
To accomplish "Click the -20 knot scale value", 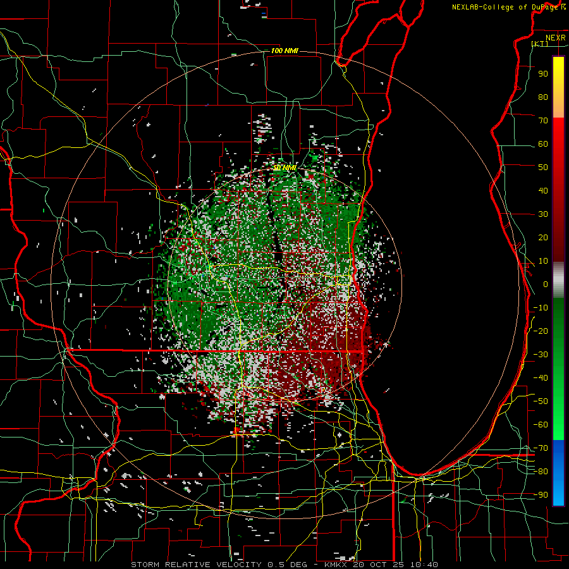I will pos(541,331).
